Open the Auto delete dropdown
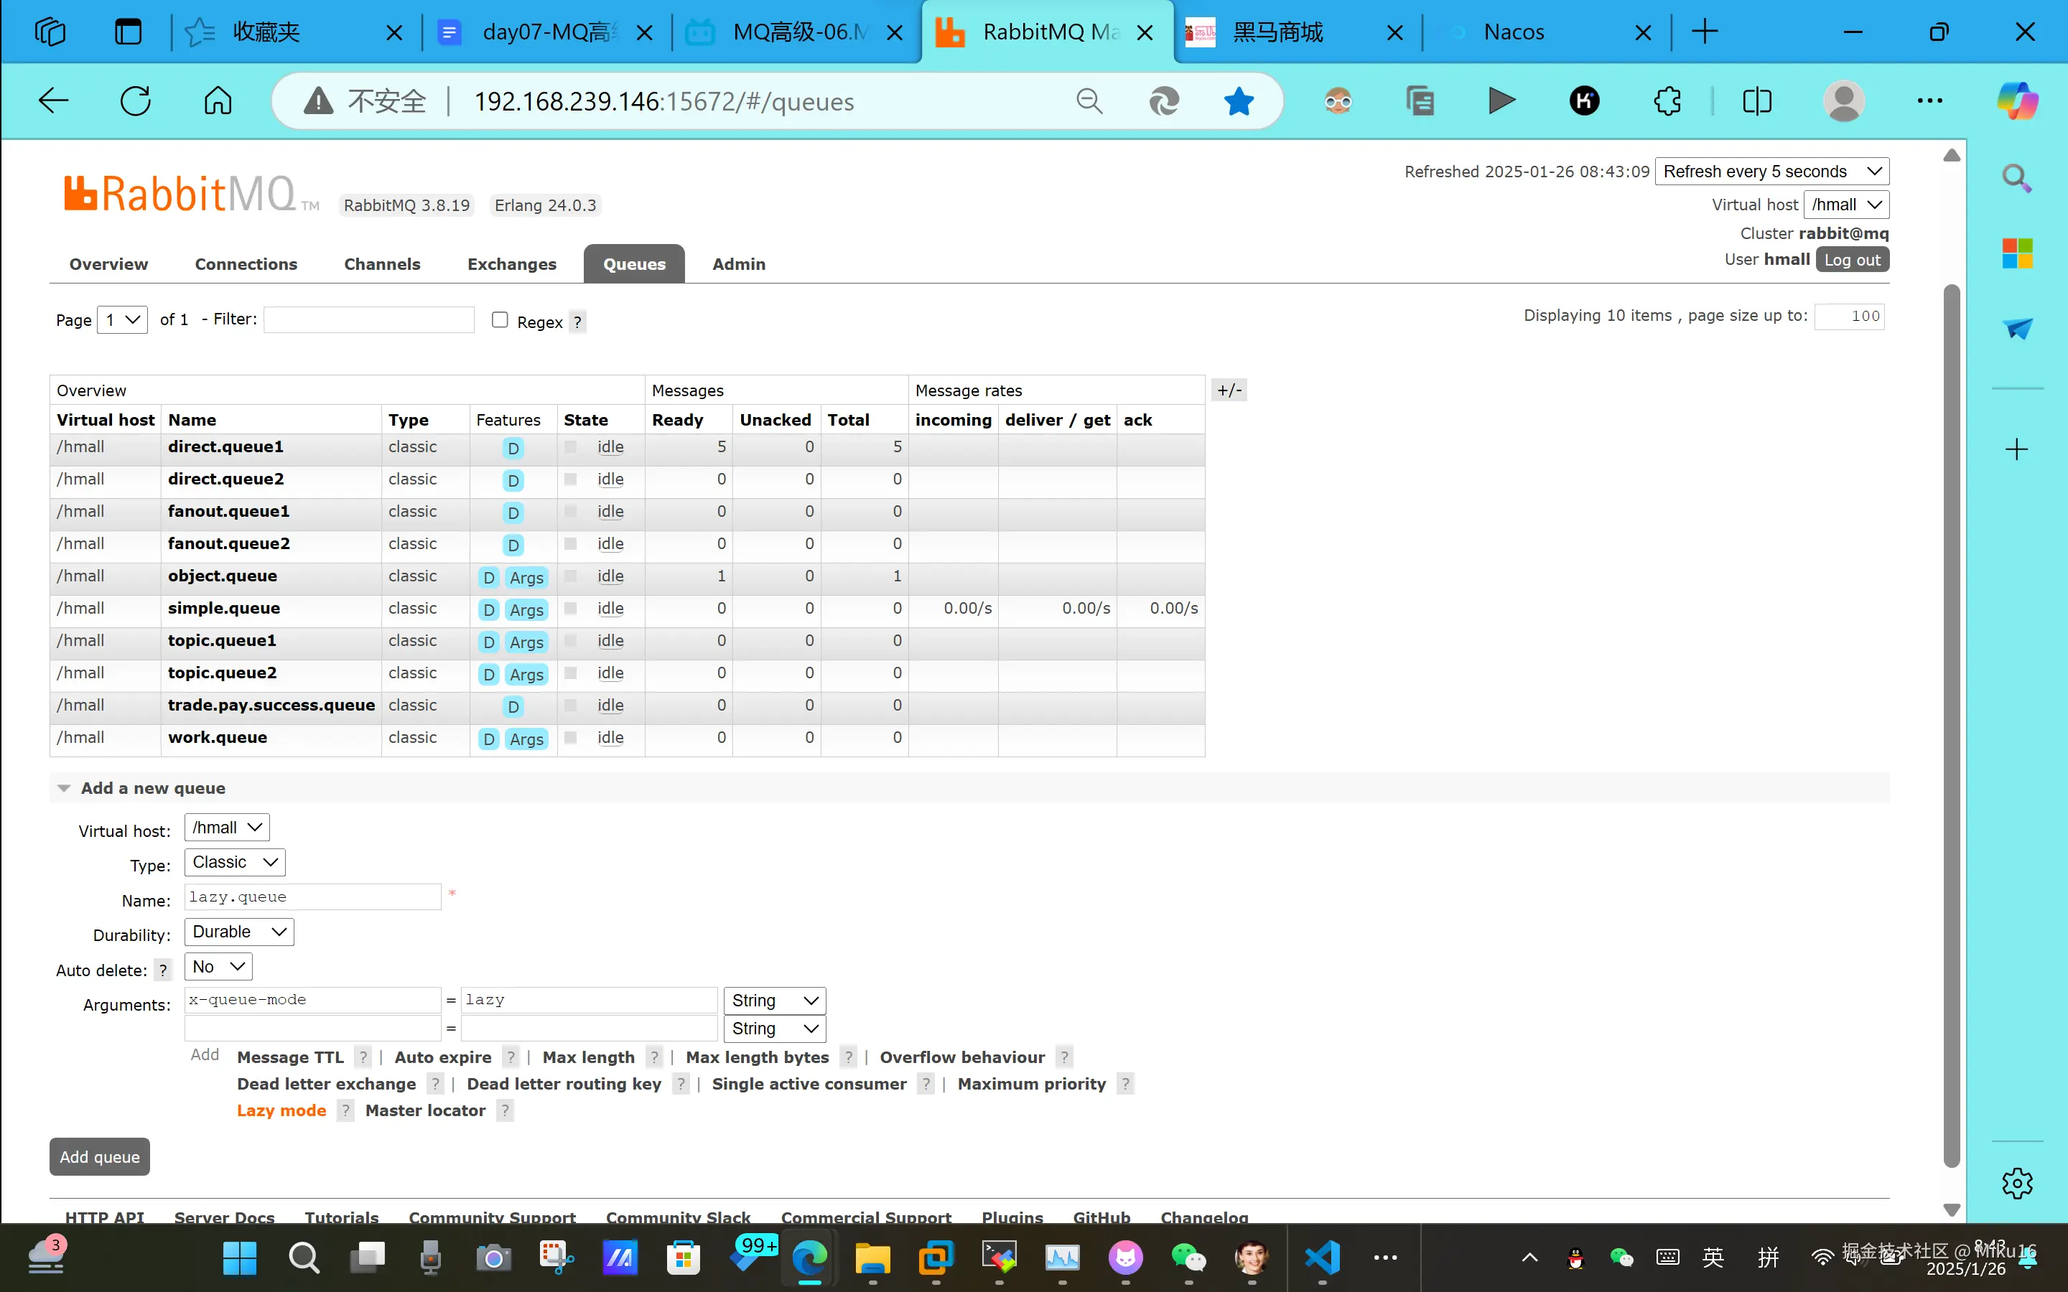The height and width of the screenshot is (1292, 2068). (218, 966)
